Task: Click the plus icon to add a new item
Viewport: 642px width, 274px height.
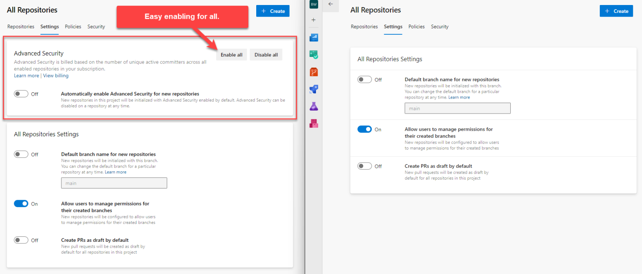Action: [x=313, y=20]
